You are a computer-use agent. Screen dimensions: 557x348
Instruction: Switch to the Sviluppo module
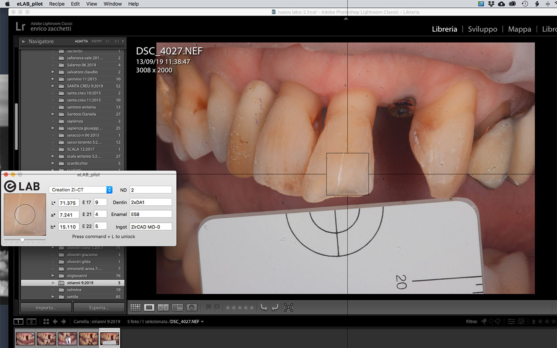pos(482,29)
